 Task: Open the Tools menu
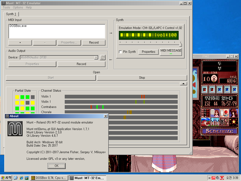point(6,7)
